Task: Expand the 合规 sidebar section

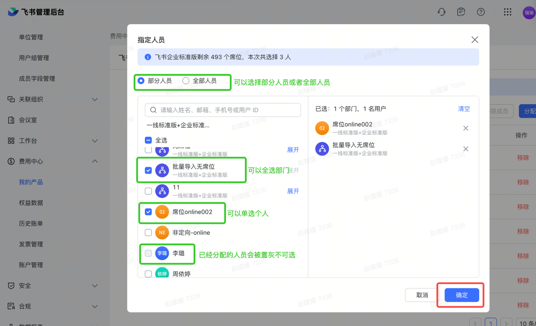Action: 95,306
